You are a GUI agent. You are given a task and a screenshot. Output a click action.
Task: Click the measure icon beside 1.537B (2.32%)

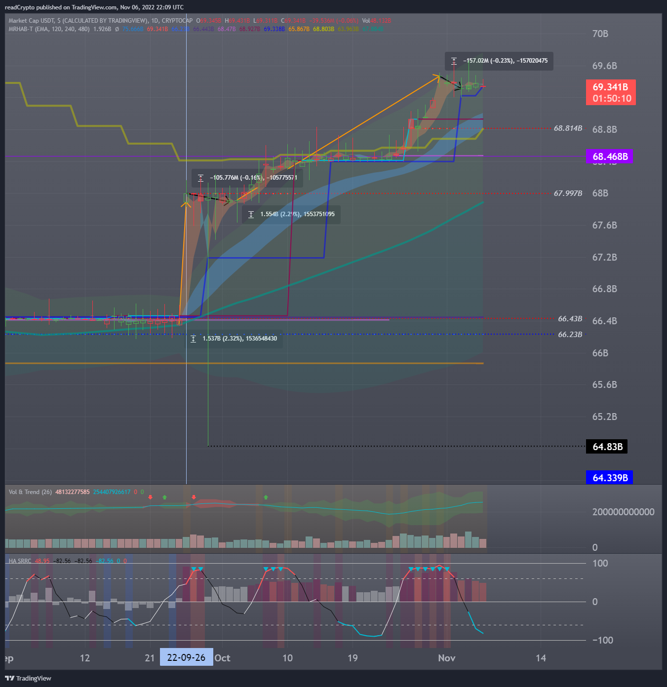[193, 339]
